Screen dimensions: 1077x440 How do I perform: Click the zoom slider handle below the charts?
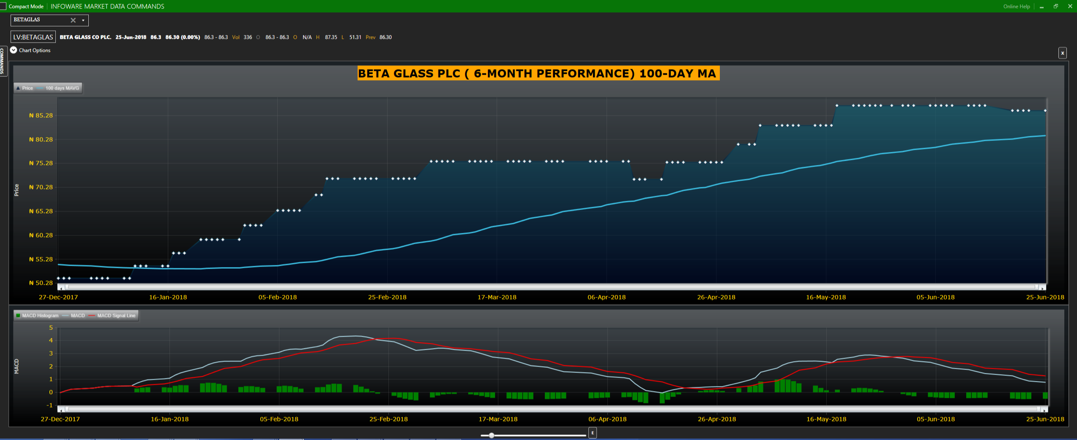tap(491, 435)
